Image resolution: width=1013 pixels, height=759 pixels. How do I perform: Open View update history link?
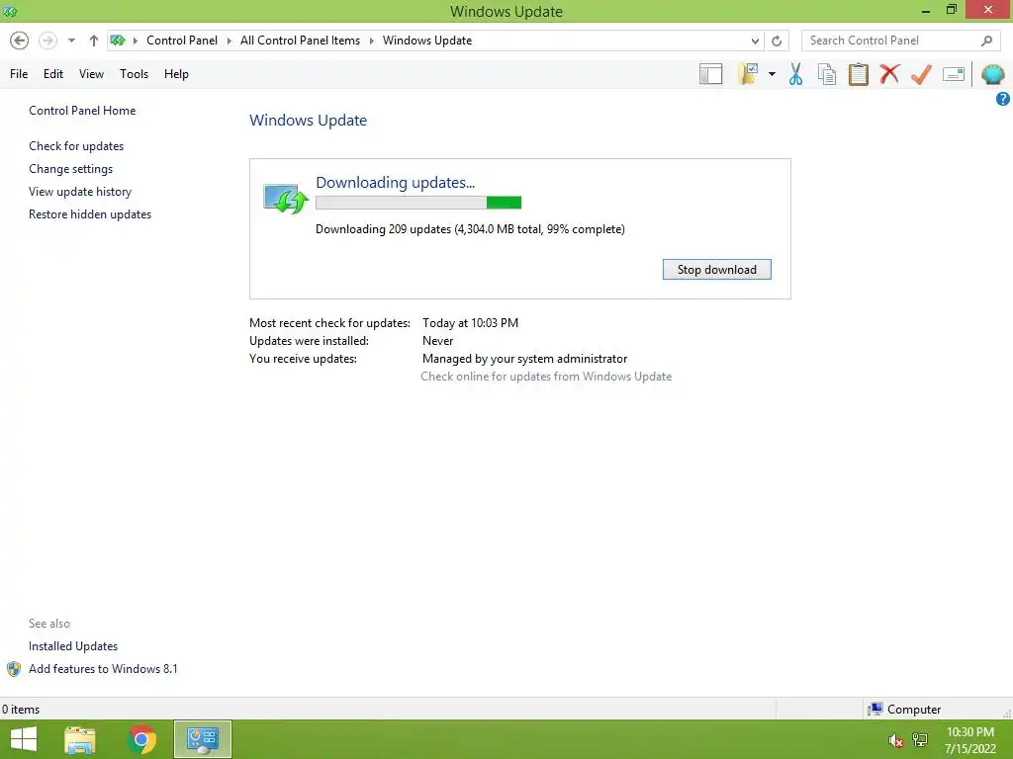tap(80, 192)
